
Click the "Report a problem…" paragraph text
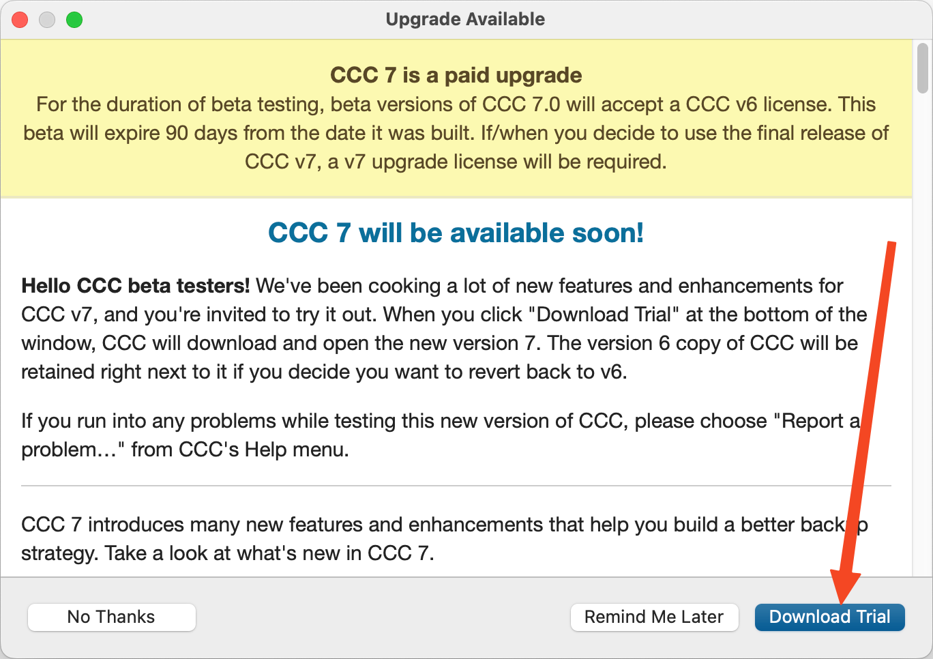click(x=440, y=435)
